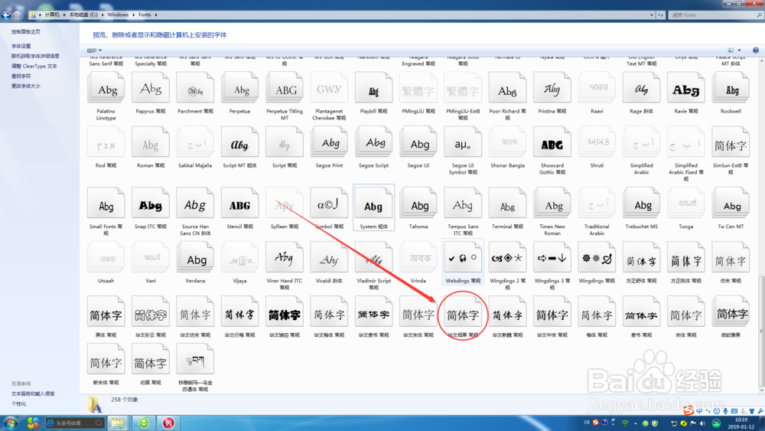Select the Wingdings 3 font icon
This screenshot has width=765, height=431.
(x=552, y=258)
